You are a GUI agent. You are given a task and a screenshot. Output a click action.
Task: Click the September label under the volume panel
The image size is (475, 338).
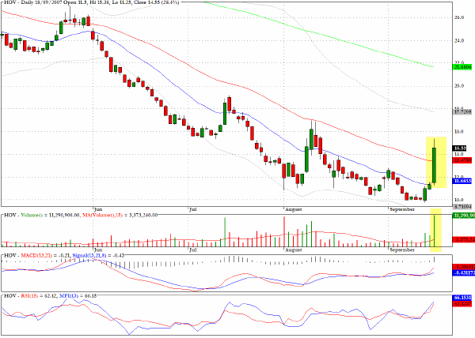[x=402, y=250]
